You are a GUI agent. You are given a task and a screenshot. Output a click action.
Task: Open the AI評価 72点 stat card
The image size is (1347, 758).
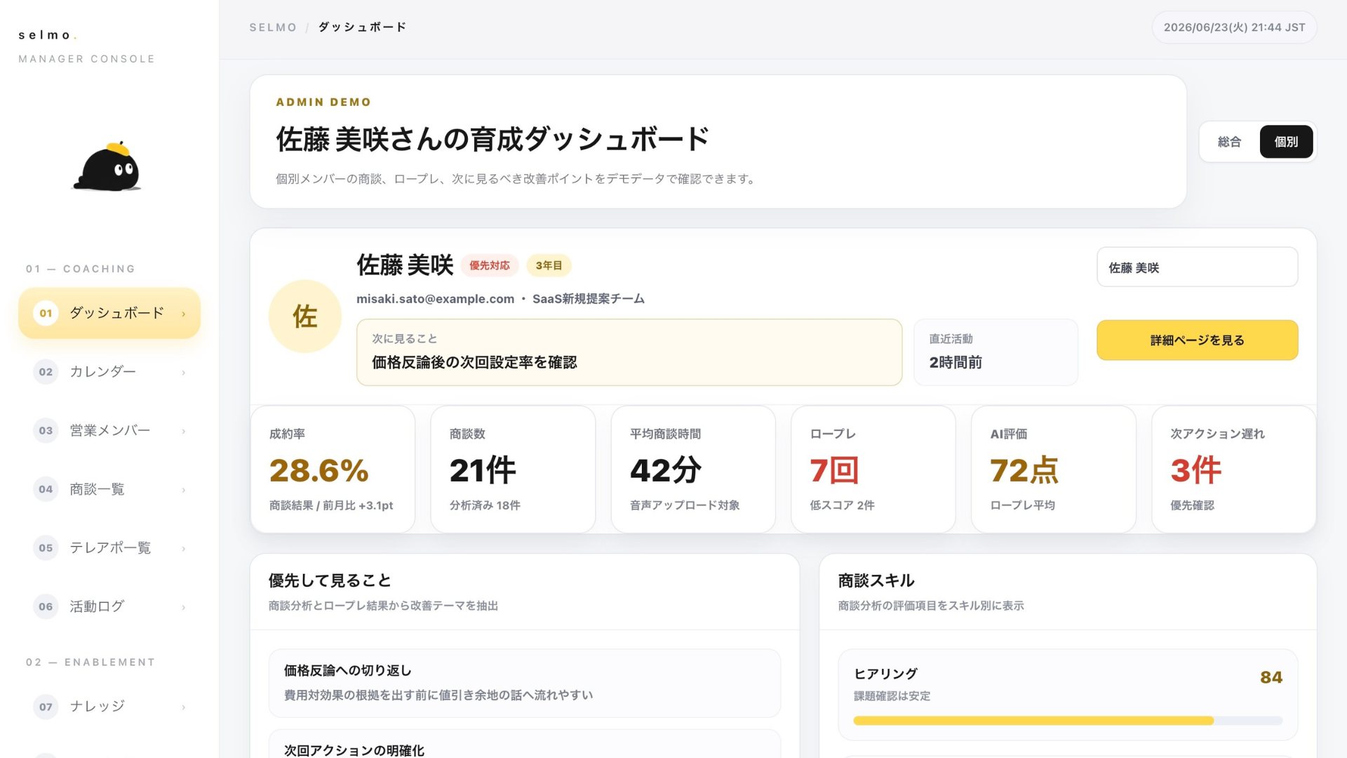(x=1054, y=470)
